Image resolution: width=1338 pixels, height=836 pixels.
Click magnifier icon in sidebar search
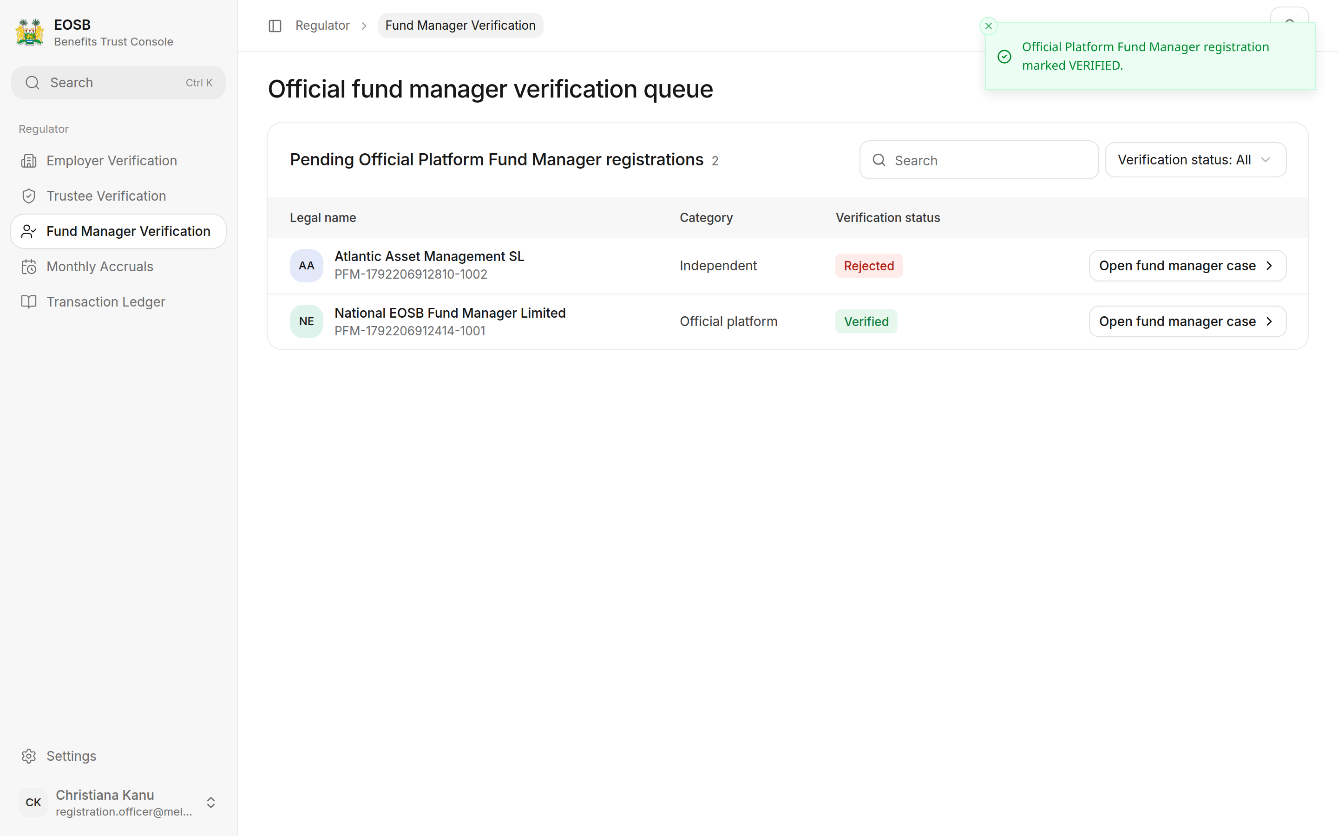point(33,83)
